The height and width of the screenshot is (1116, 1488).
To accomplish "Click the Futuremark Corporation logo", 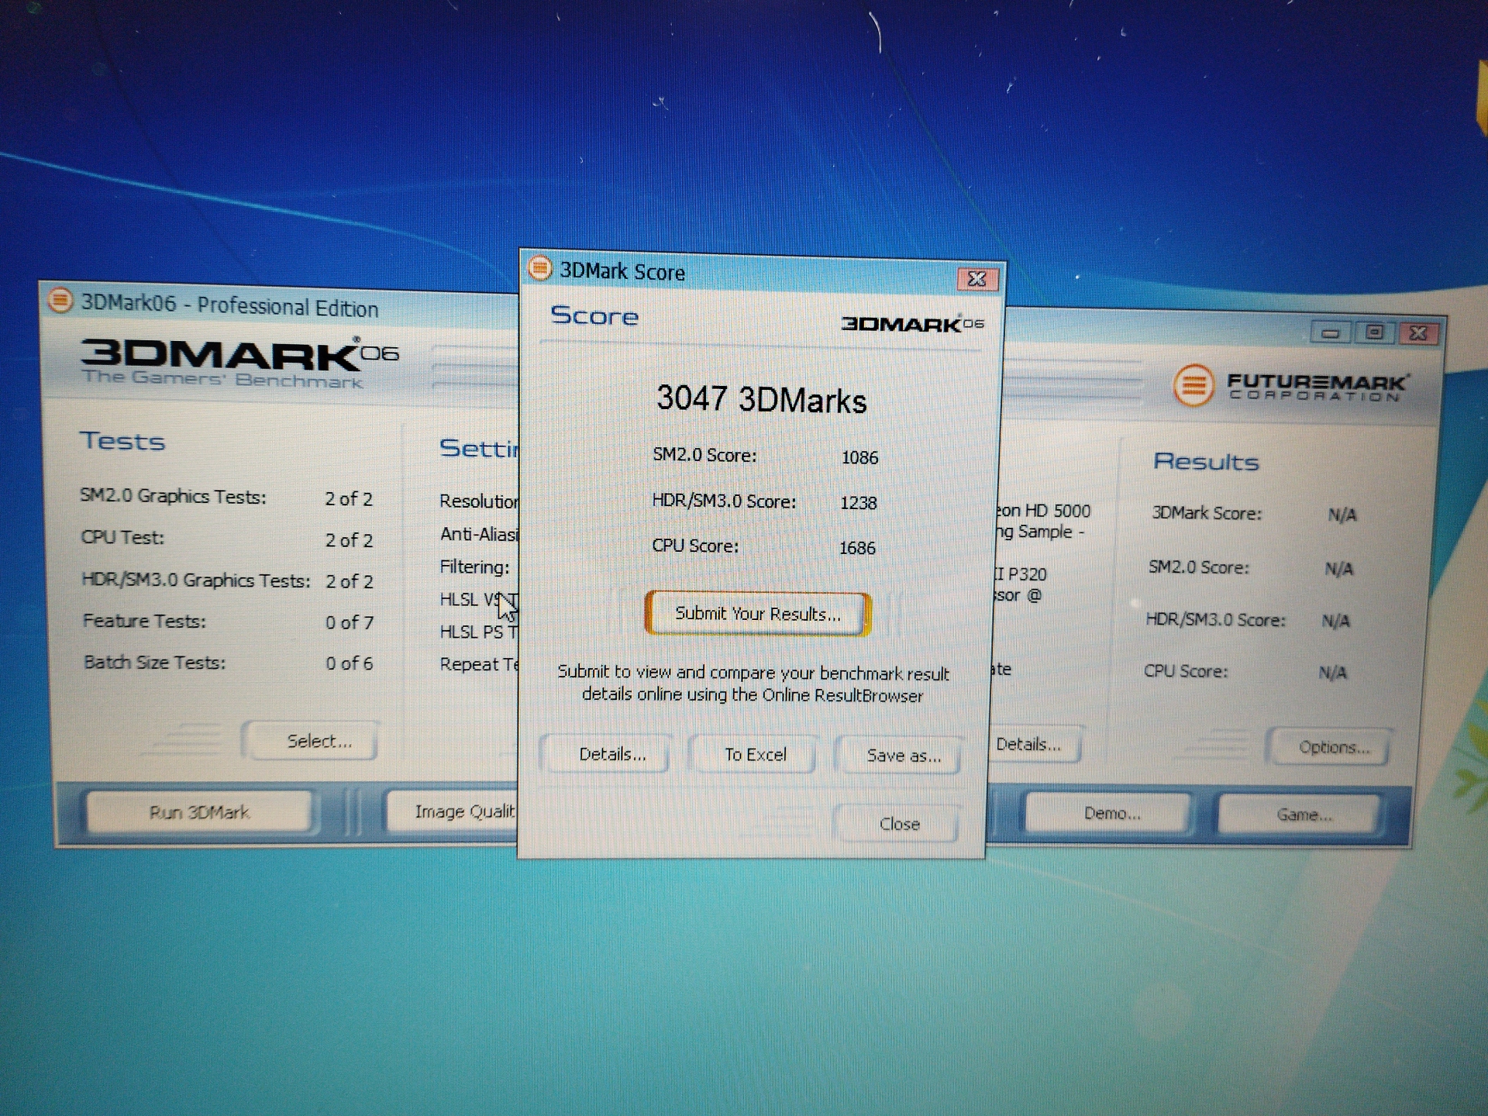I will point(1291,385).
